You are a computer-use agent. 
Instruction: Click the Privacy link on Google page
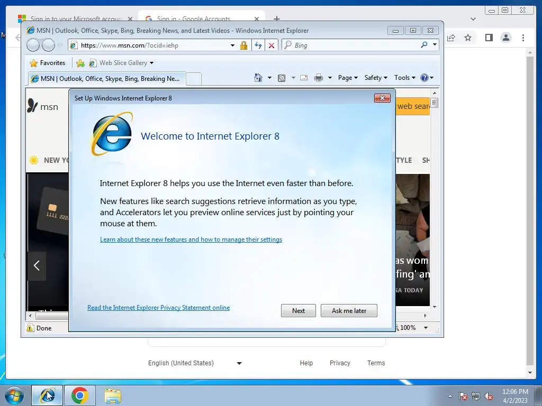pyautogui.click(x=340, y=363)
